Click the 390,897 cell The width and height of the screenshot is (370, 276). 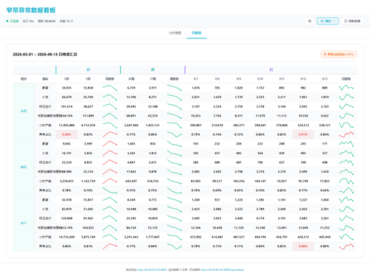coord(195,125)
